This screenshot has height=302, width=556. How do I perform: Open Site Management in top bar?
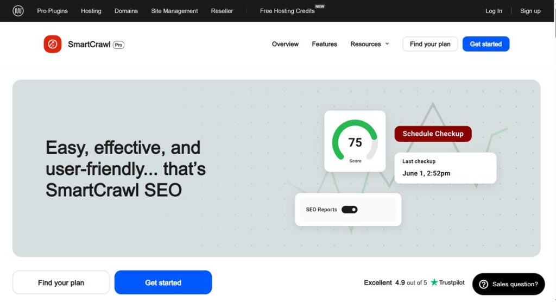click(x=174, y=11)
